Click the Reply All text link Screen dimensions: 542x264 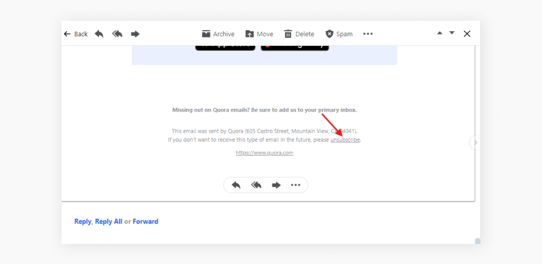[x=109, y=222]
